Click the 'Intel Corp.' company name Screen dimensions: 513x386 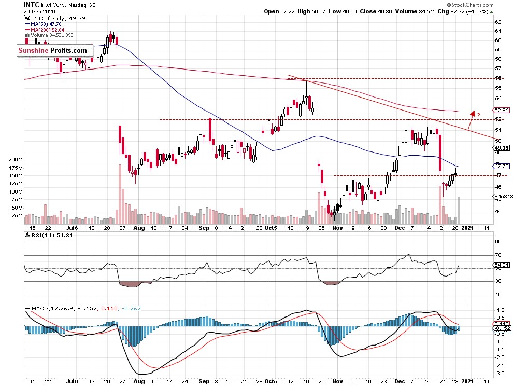pyautogui.click(x=54, y=5)
